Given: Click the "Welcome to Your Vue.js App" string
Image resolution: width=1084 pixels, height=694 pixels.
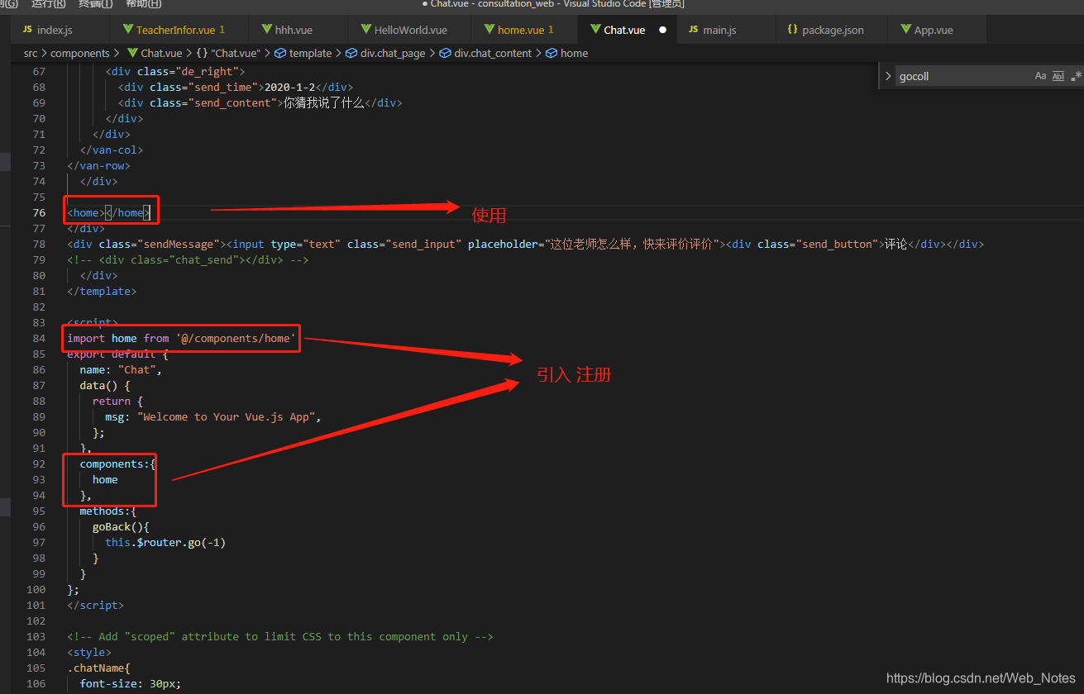Looking at the screenshot, I should 226,416.
